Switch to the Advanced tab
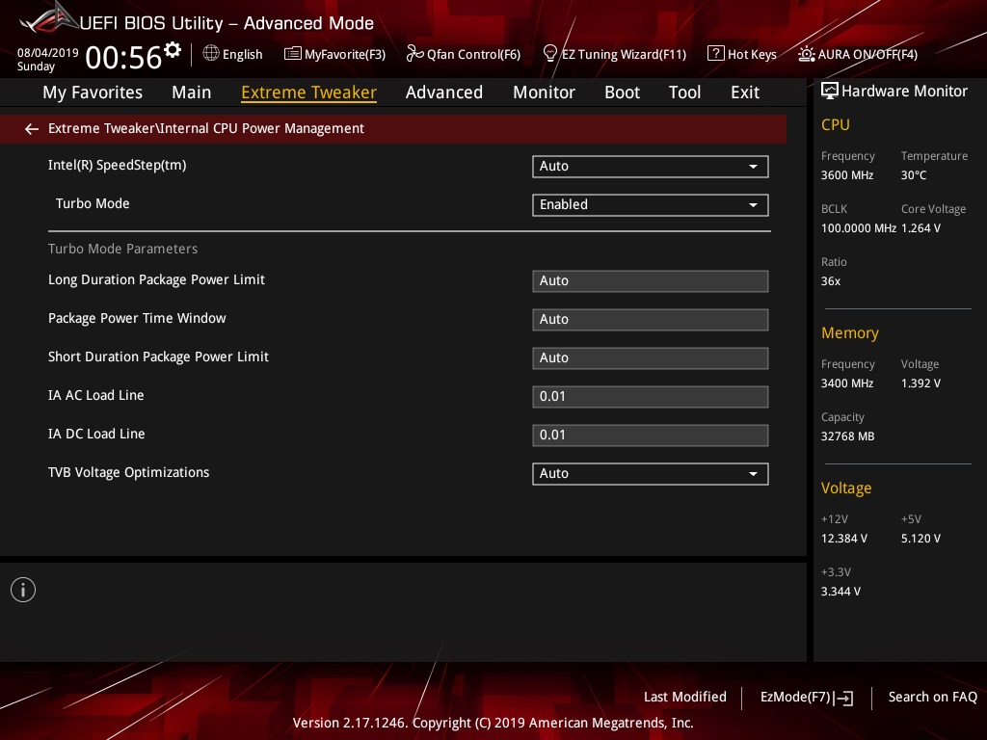The height and width of the screenshot is (740, 987). (443, 92)
